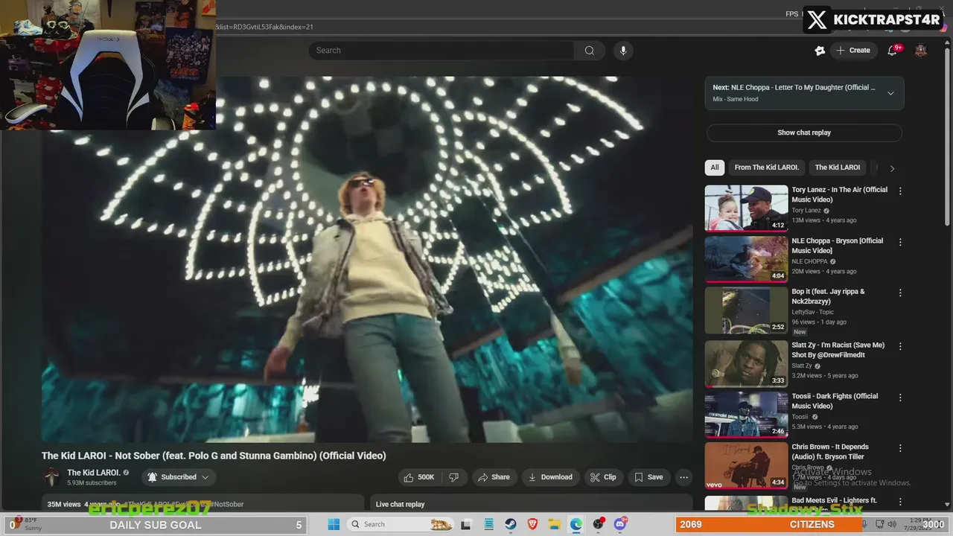Open NLE Choppa Bryson thumbnail

click(746, 259)
